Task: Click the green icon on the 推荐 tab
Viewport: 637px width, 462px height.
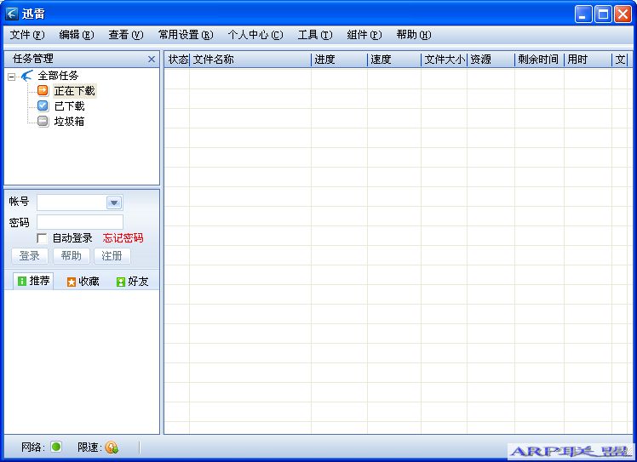Action: (x=22, y=281)
